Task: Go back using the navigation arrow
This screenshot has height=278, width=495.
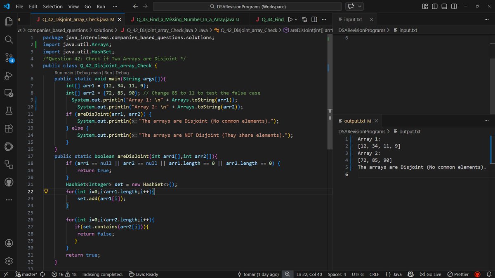Action: pos(136,7)
